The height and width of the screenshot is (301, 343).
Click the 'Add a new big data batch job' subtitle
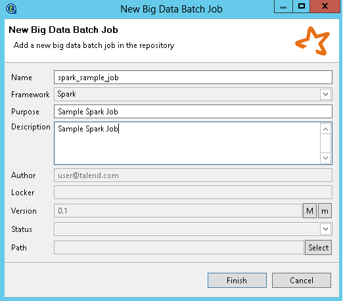click(94, 45)
